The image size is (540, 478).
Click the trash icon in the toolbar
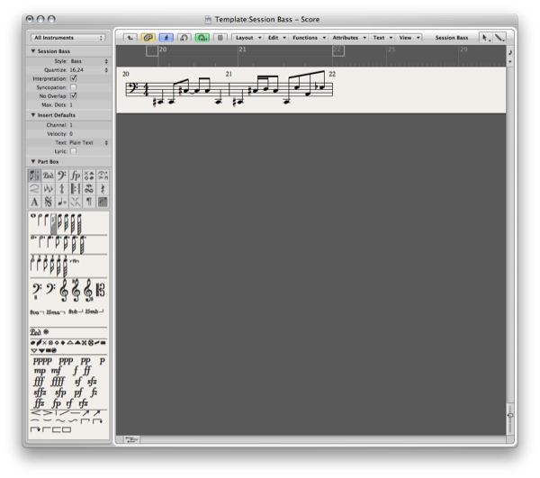[x=220, y=38]
